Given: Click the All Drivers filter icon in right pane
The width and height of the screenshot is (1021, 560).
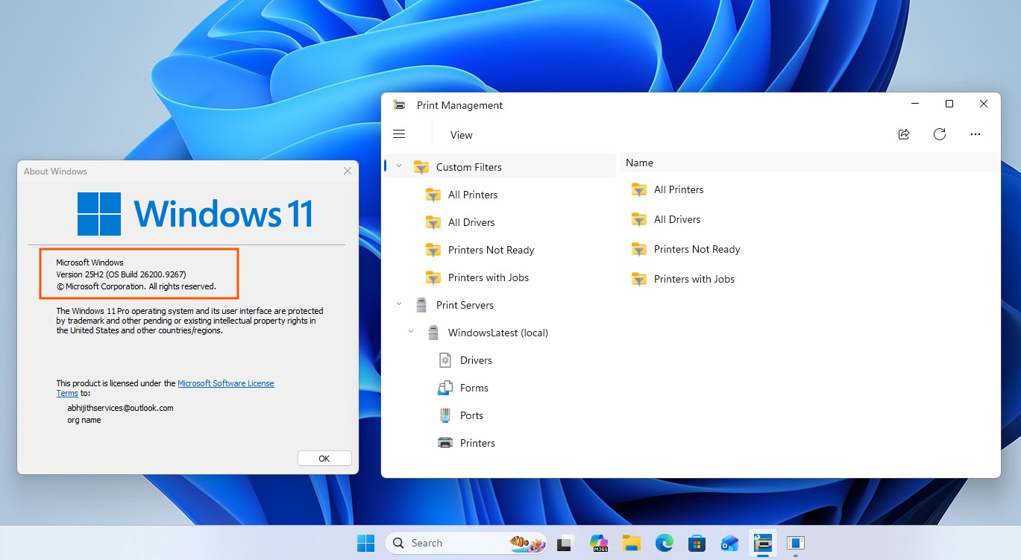Looking at the screenshot, I should click(x=638, y=219).
